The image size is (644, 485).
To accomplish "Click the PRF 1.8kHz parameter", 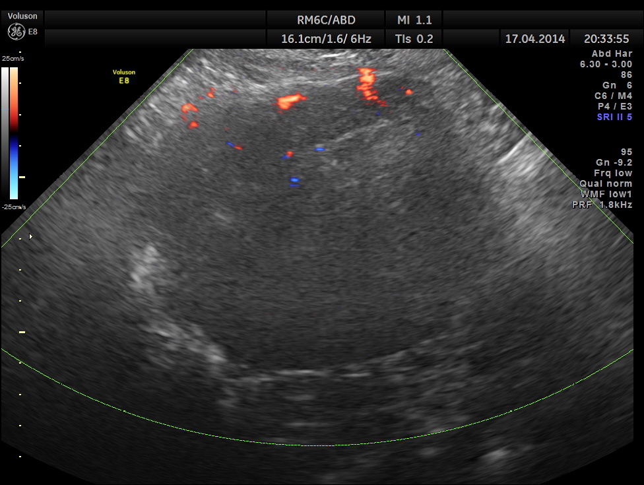I will click(x=602, y=205).
